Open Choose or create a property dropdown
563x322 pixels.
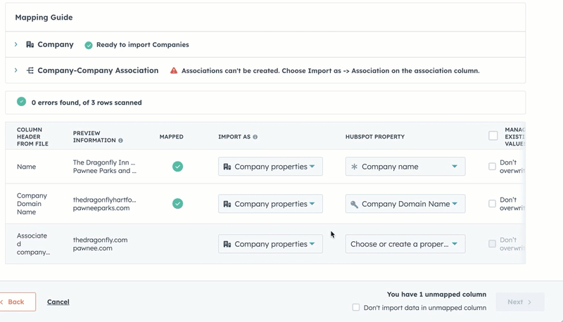point(405,244)
